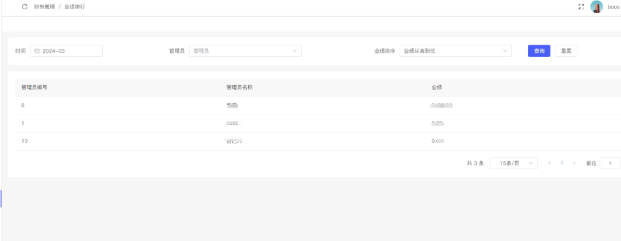Click the 管理员编号 column header
This screenshot has width=621, height=241.
tap(34, 87)
